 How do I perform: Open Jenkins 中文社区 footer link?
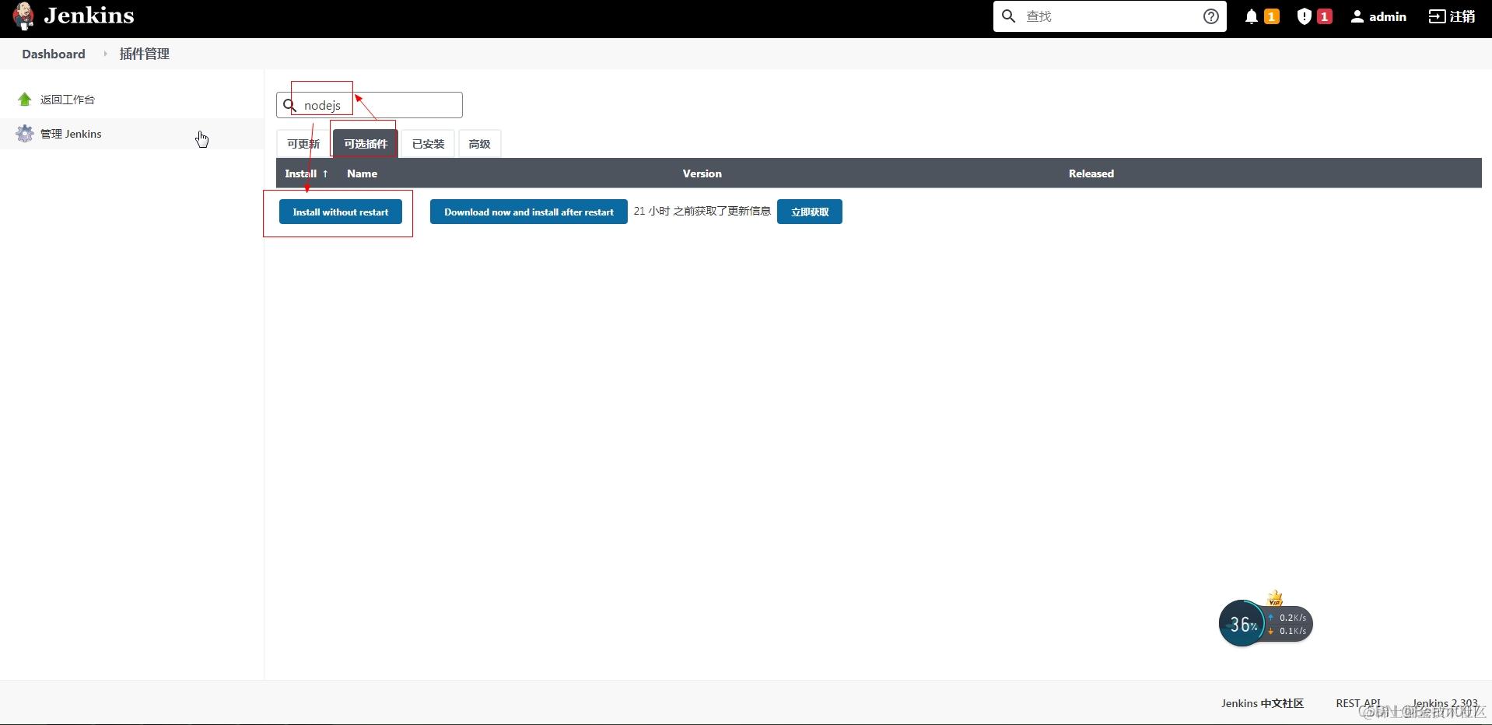(x=1263, y=703)
